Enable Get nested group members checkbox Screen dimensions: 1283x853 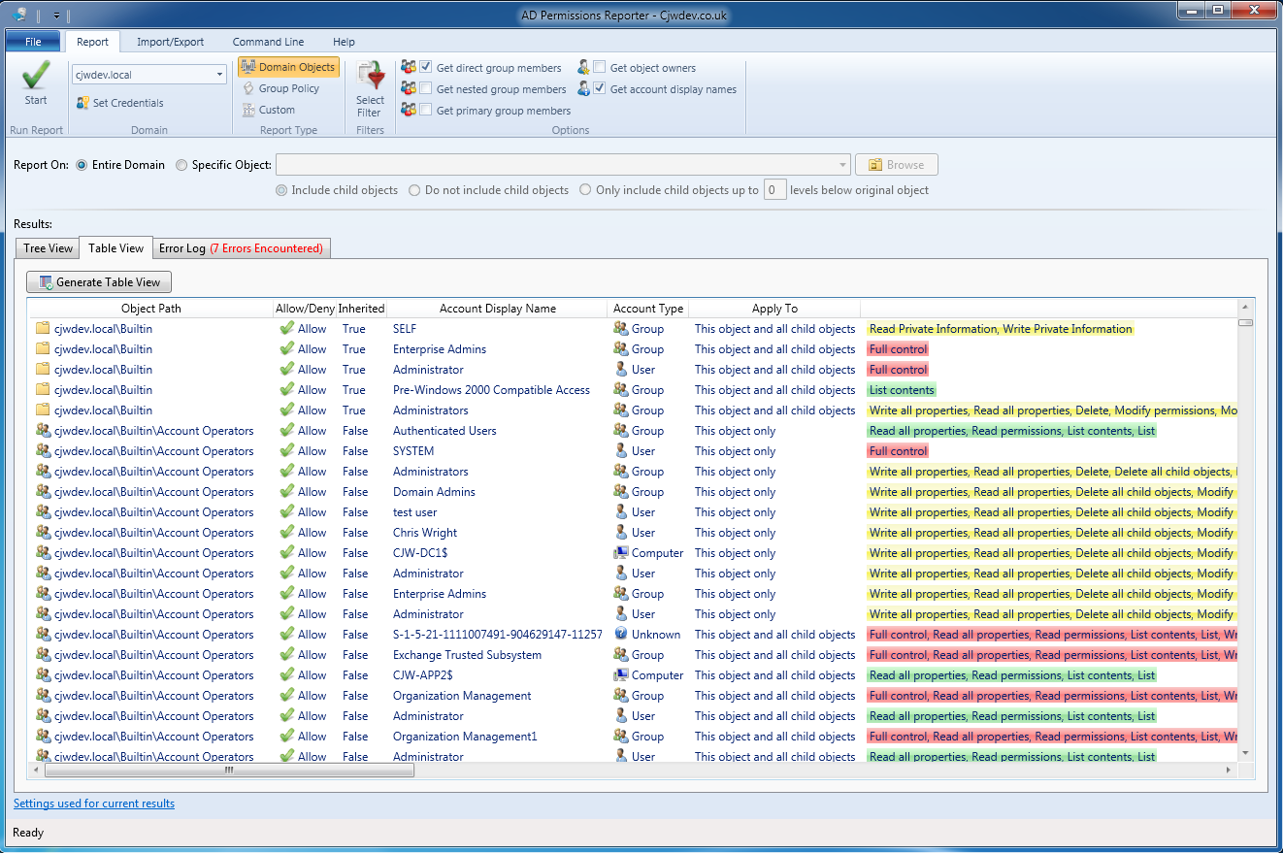point(426,89)
